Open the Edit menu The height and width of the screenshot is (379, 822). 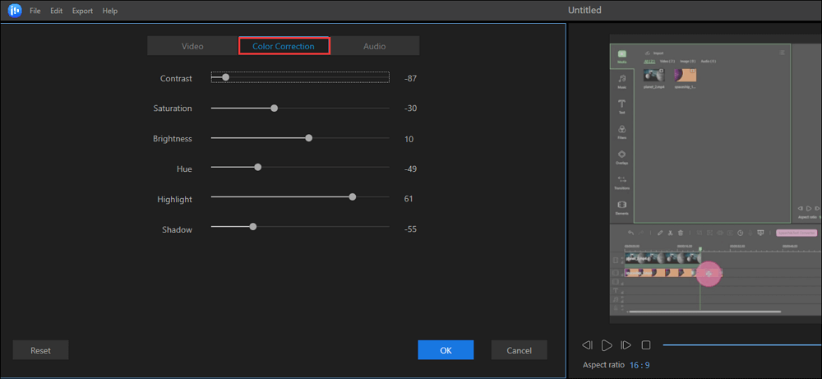click(56, 11)
